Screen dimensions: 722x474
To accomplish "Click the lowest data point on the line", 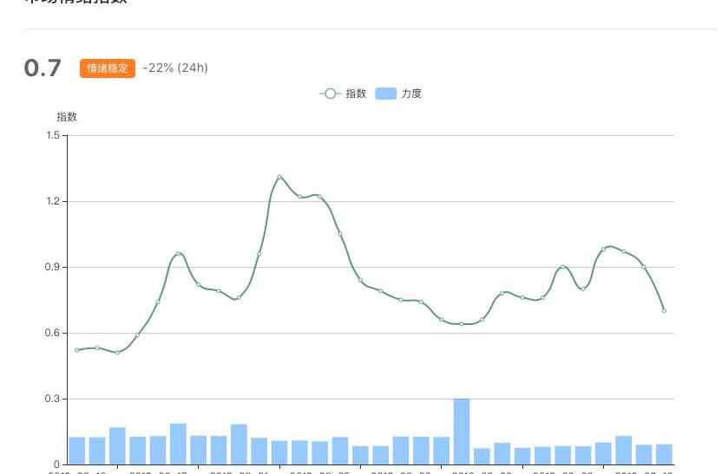I will pos(117,353).
